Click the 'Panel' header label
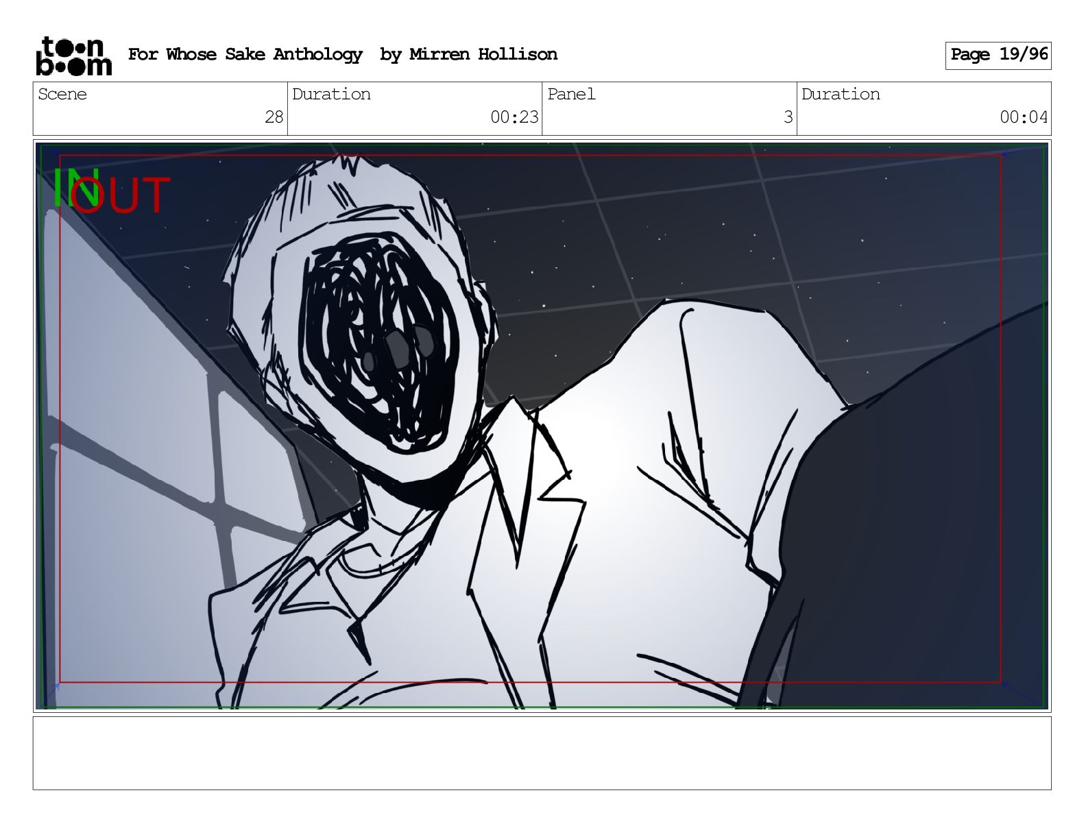 pyautogui.click(x=571, y=94)
